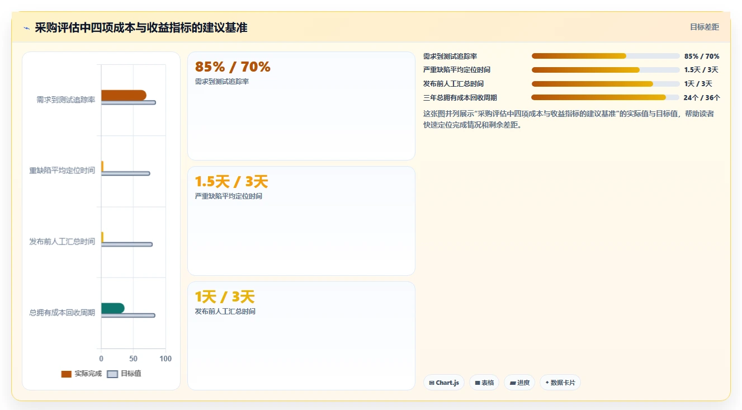Click the 进度 tag chip
Viewport: 742px width, 410px height.
(x=519, y=383)
